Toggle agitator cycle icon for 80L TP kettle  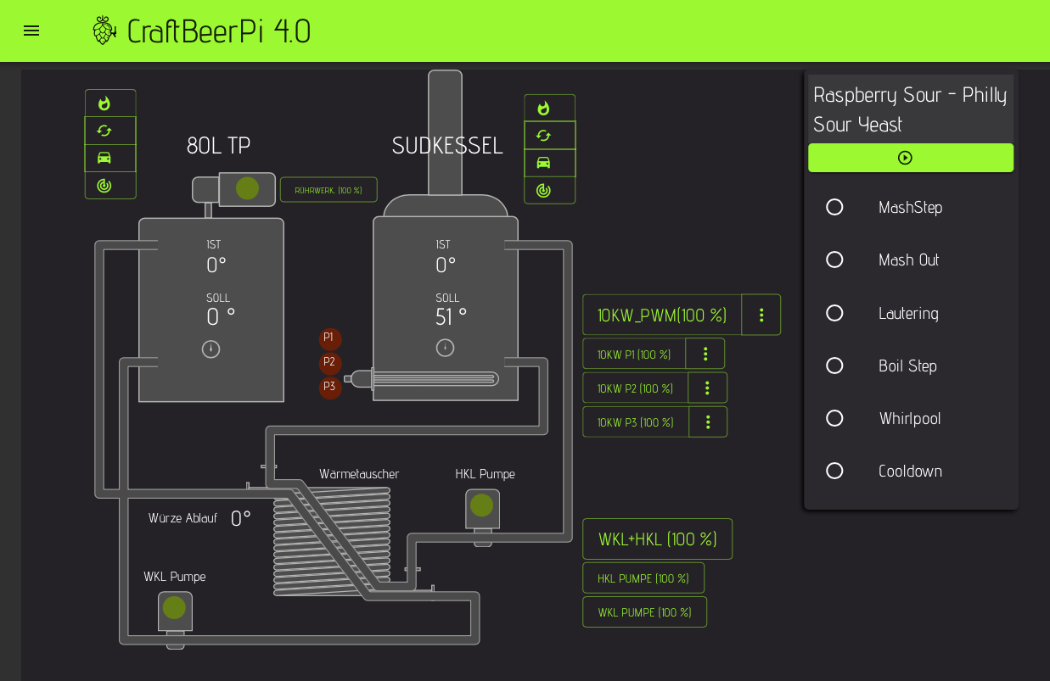104,131
